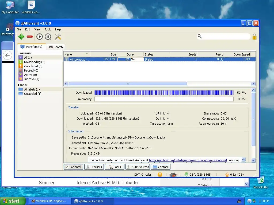The image size is (274, 205).
Task: Switch to the Transfers (1) tab
Action: [x=32, y=47]
